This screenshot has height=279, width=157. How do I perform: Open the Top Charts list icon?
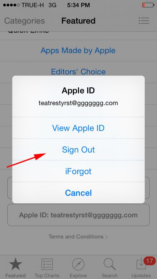click(47, 264)
